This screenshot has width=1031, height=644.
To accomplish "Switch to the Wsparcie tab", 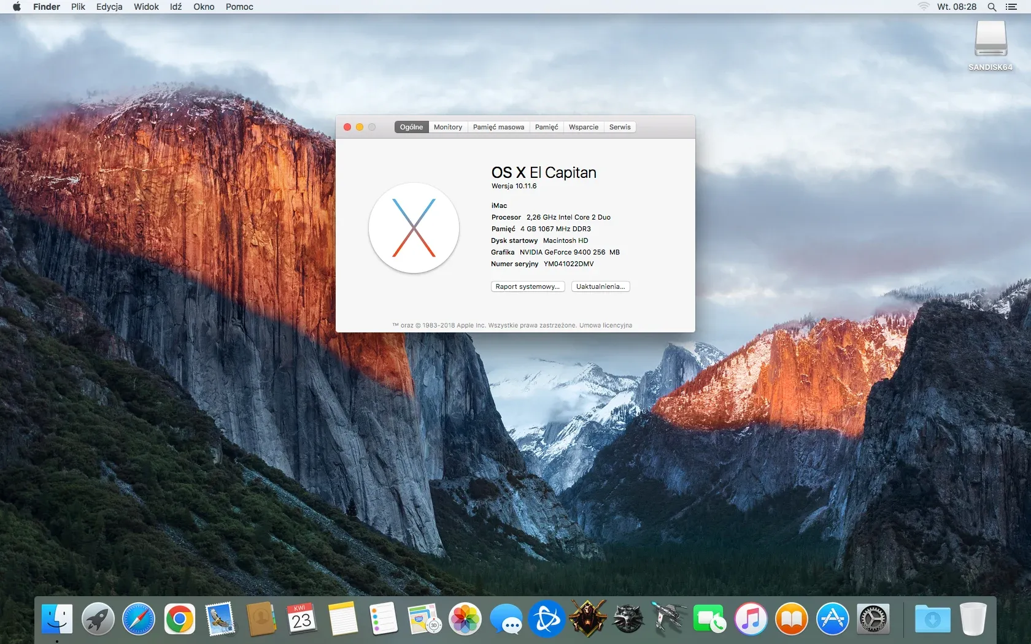I will [583, 127].
